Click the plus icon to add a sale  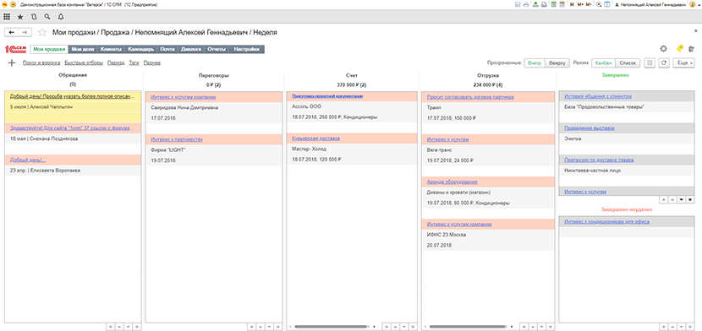[x=12, y=63]
